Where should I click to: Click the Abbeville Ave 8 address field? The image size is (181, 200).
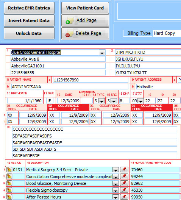point(58,59)
